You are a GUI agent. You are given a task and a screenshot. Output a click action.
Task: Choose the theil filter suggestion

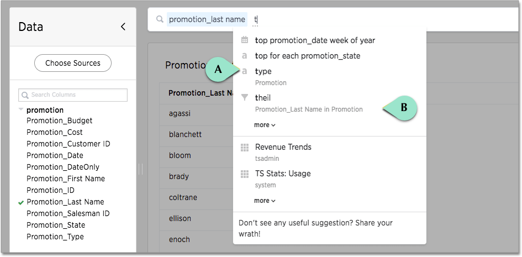click(x=263, y=98)
